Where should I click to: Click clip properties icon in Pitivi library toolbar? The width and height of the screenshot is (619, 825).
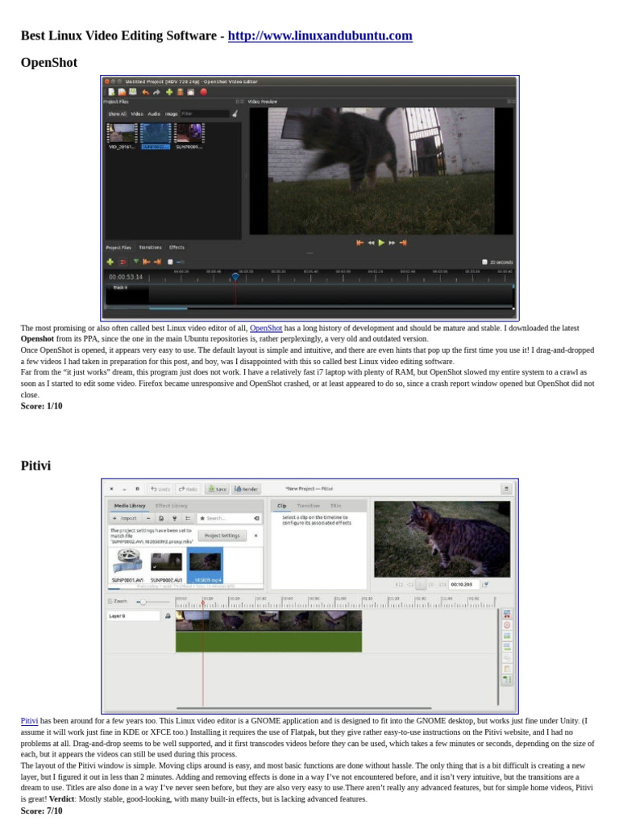pyautogui.click(x=161, y=518)
